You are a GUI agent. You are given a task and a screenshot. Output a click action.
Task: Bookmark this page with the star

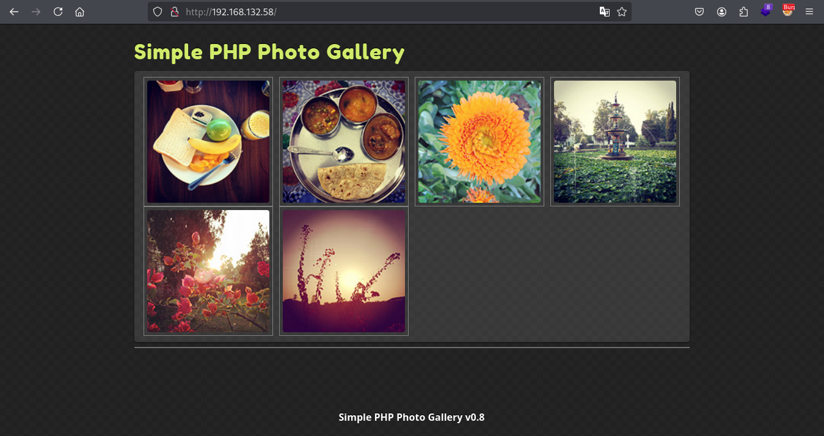click(622, 12)
